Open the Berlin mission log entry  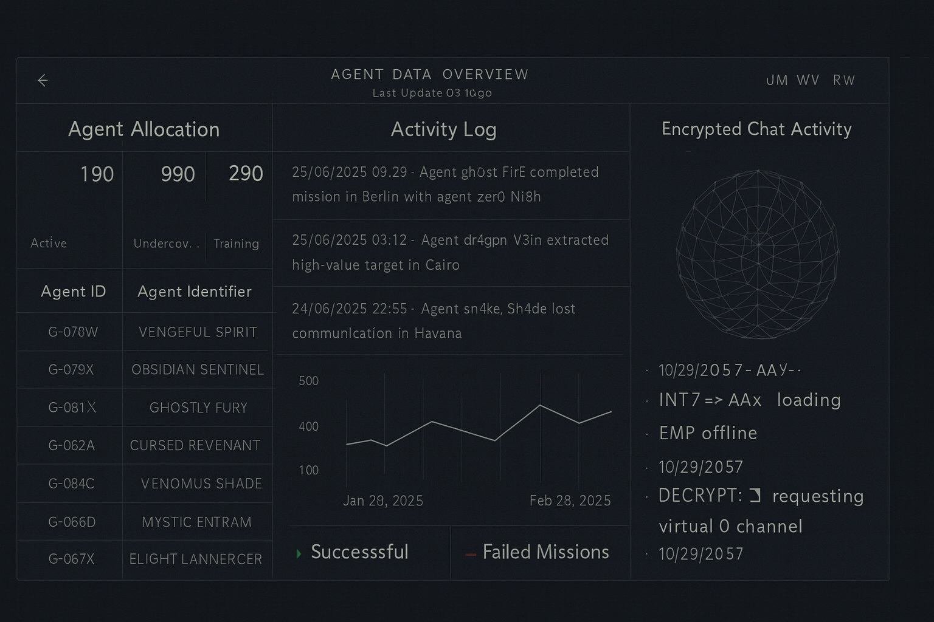445,184
